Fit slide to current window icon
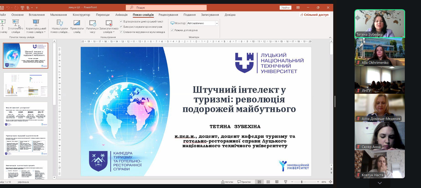This screenshot has height=188, width=421. pos(331,182)
